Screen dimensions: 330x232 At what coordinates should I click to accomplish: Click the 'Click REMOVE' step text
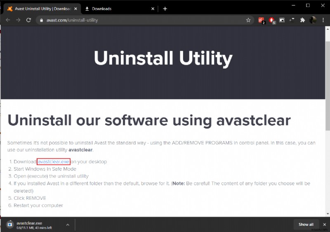[30, 198]
